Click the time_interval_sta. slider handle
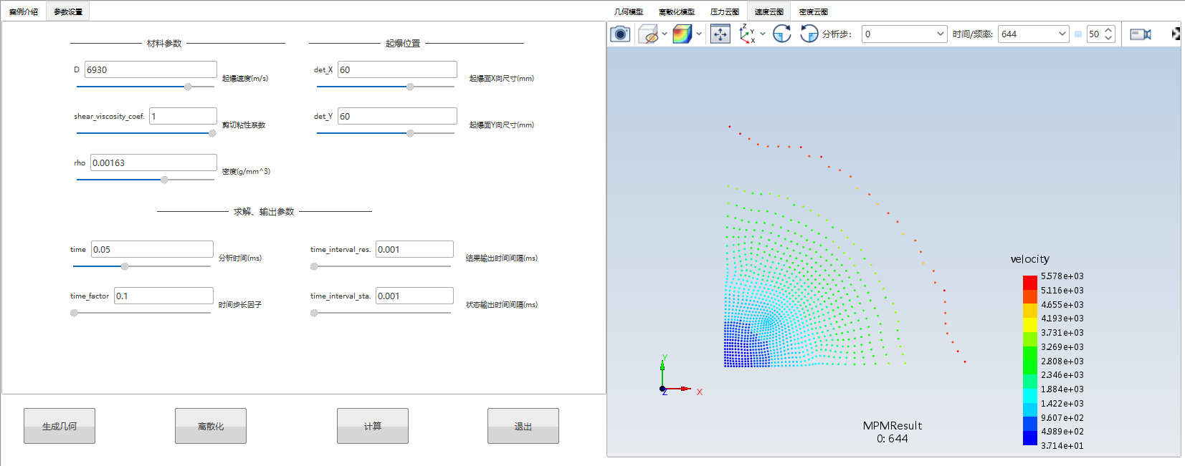 pos(314,313)
